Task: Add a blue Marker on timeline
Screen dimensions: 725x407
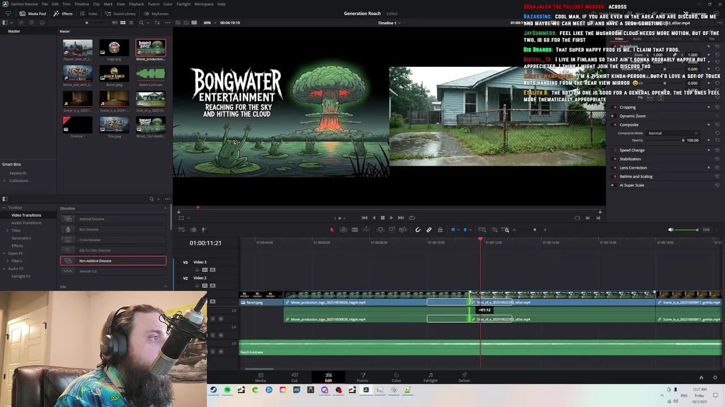Action: [x=465, y=230]
